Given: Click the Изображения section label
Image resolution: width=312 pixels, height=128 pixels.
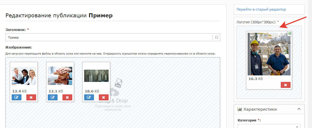Looking at the screenshot, I should [19, 47].
